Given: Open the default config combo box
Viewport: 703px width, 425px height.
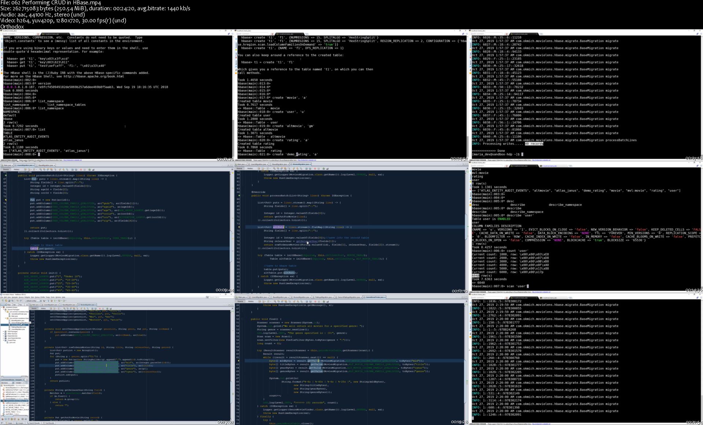Looking at the screenshot, I should click(x=34, y=300).
